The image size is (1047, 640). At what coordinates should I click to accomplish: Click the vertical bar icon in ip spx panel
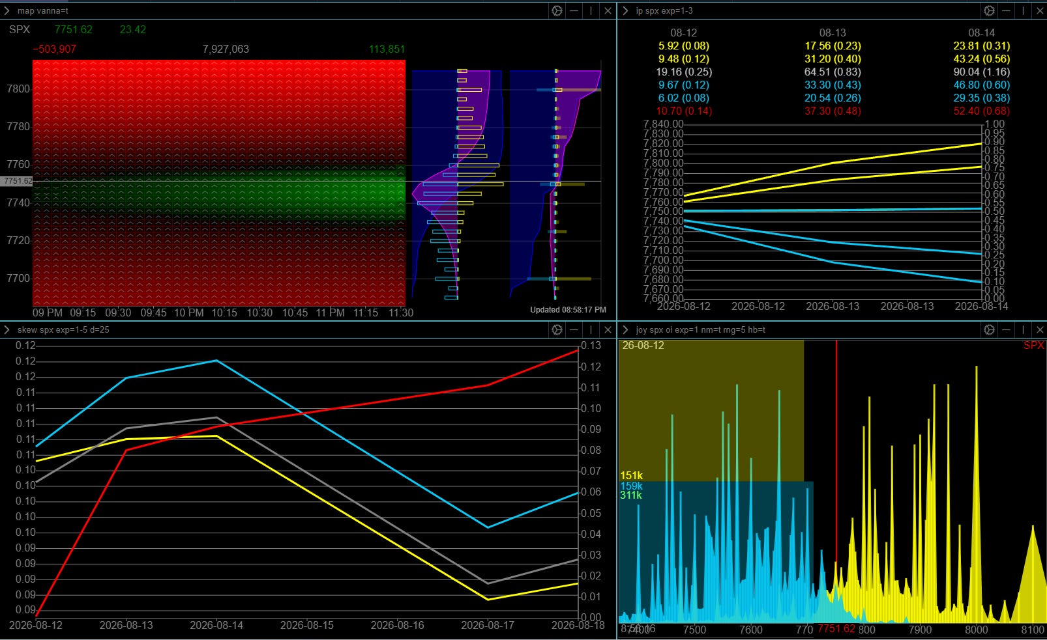tap(1024, 10)
